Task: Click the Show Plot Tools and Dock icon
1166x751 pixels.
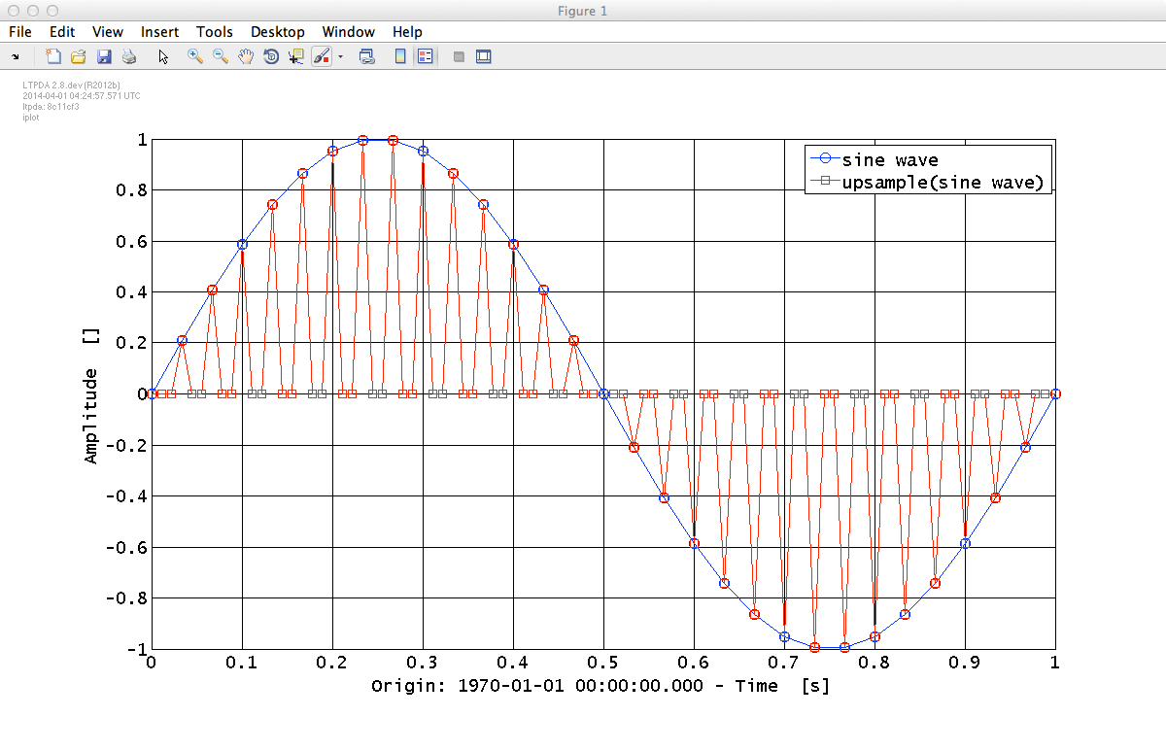Action: point(484,56)
